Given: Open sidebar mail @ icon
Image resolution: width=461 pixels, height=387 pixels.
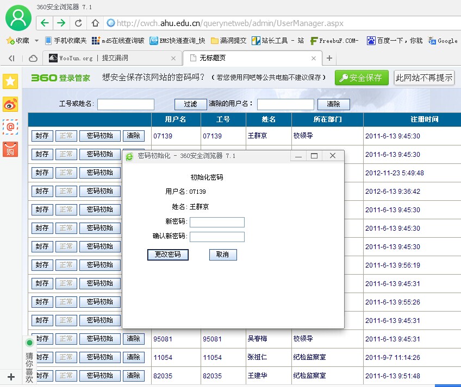Looking at the screenshot, I should 10,127.
